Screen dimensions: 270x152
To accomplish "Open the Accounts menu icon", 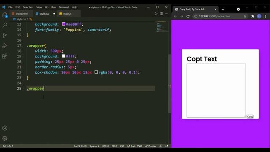I will pyautogui.click(x=5, y=128).
